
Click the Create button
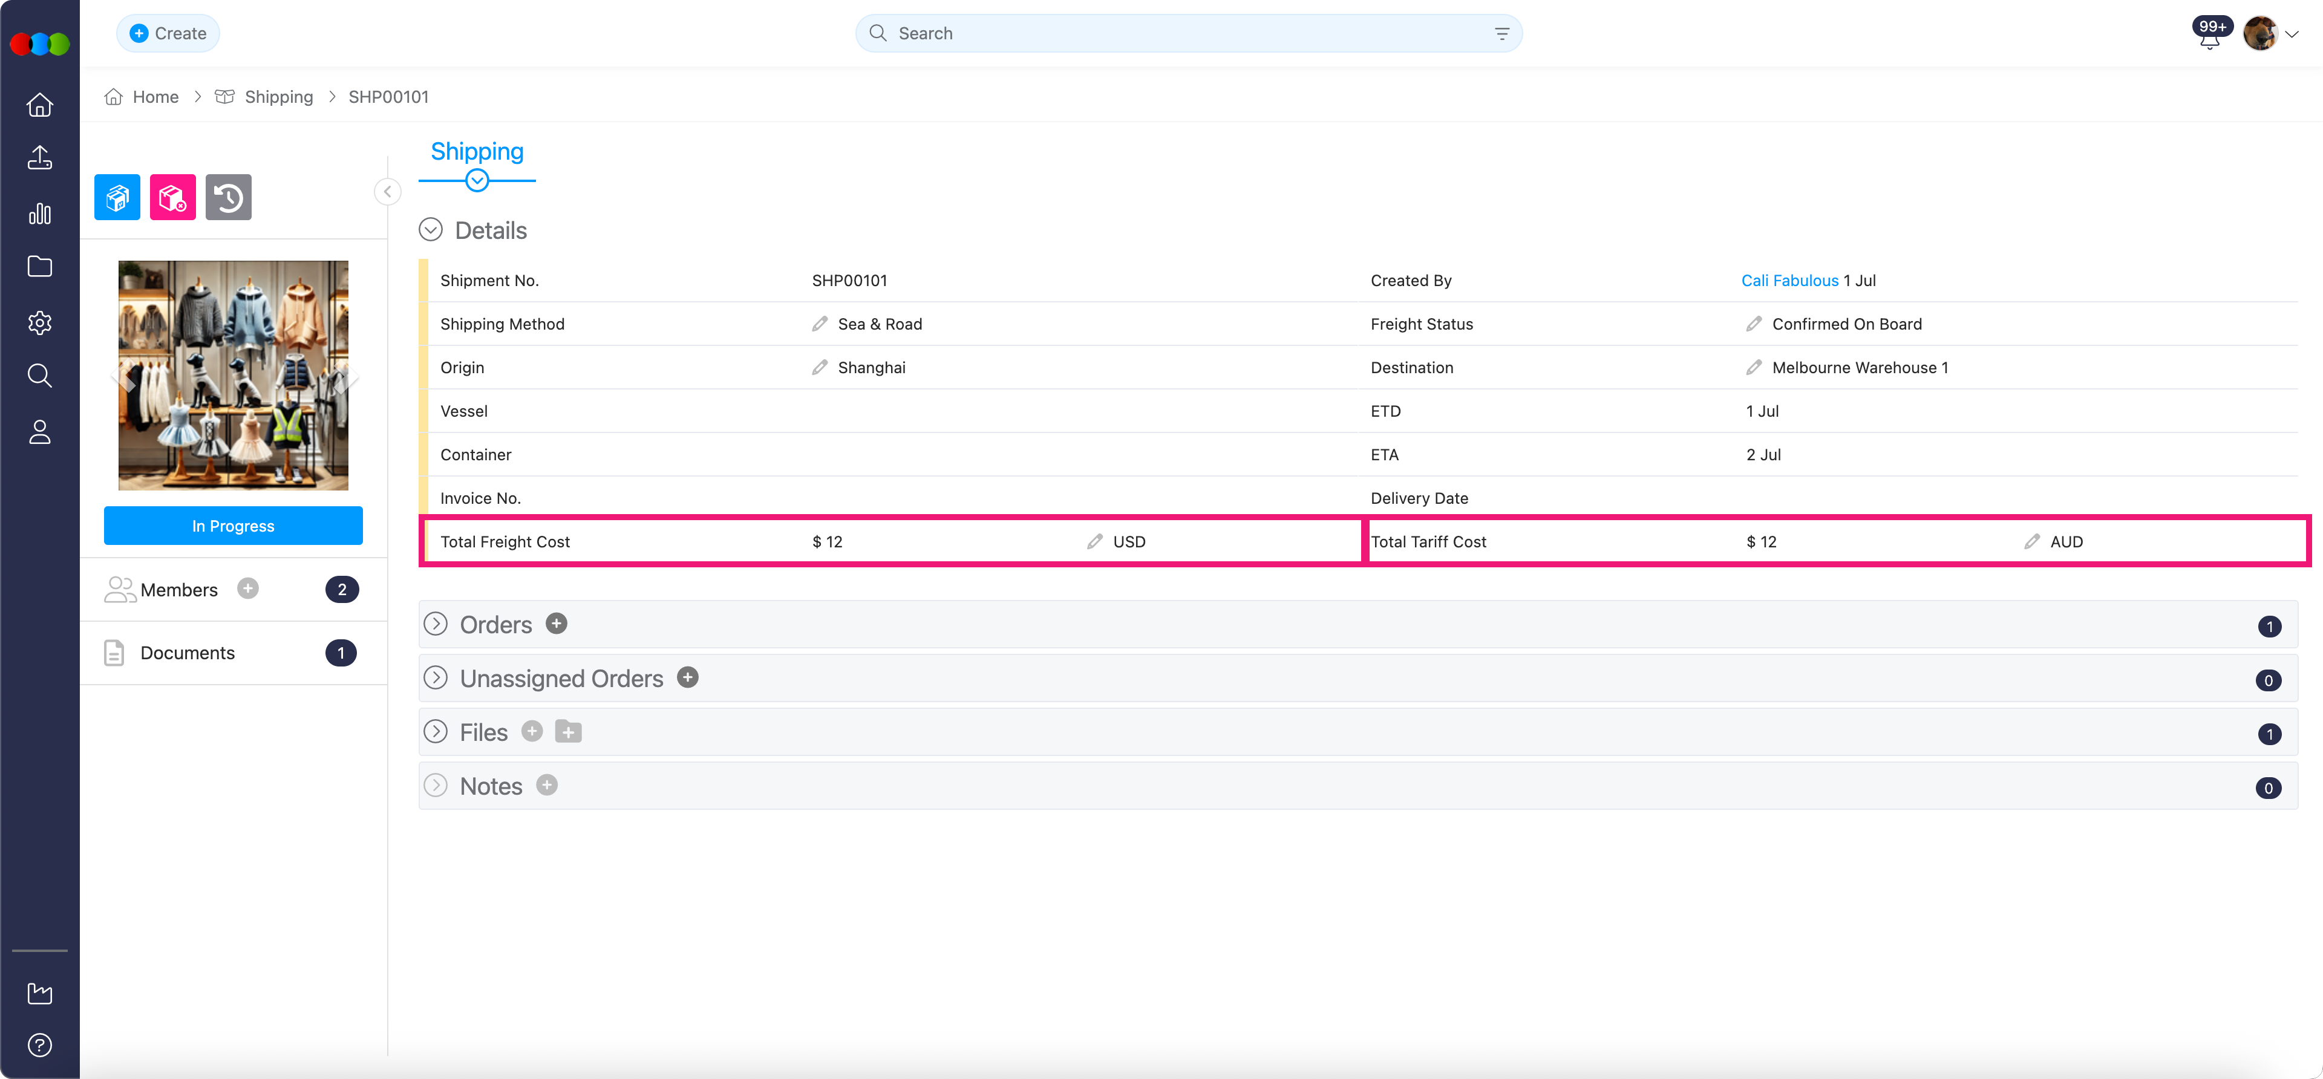point(169,33)
